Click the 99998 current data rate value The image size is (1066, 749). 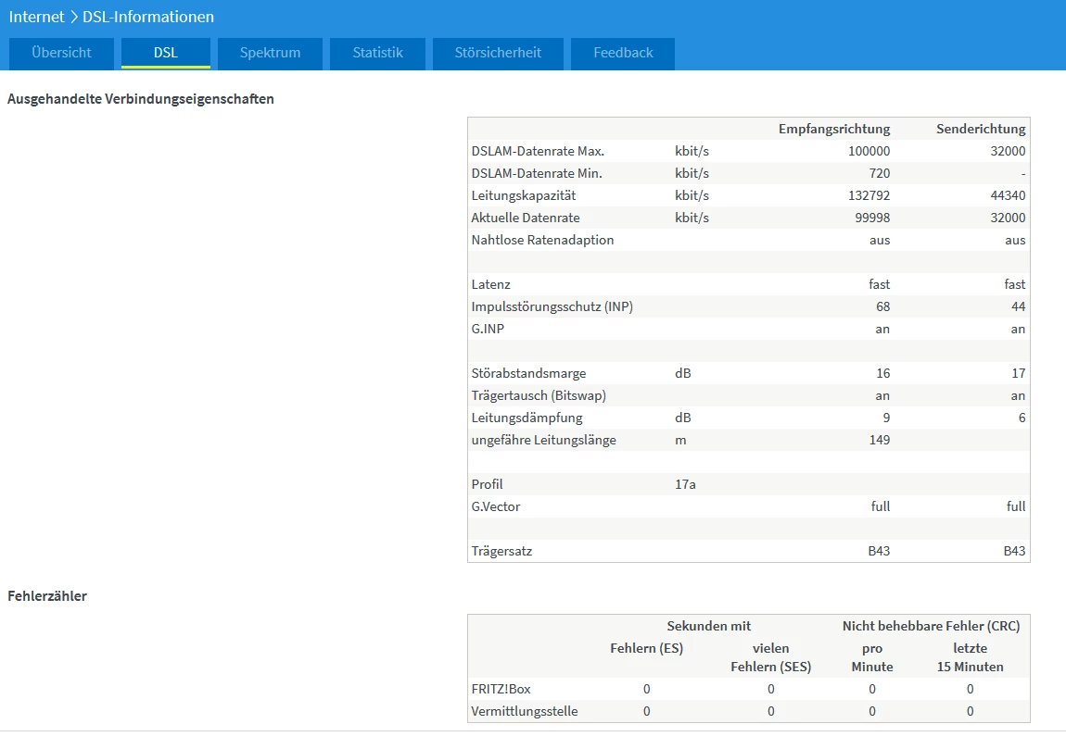click(869, 218)
